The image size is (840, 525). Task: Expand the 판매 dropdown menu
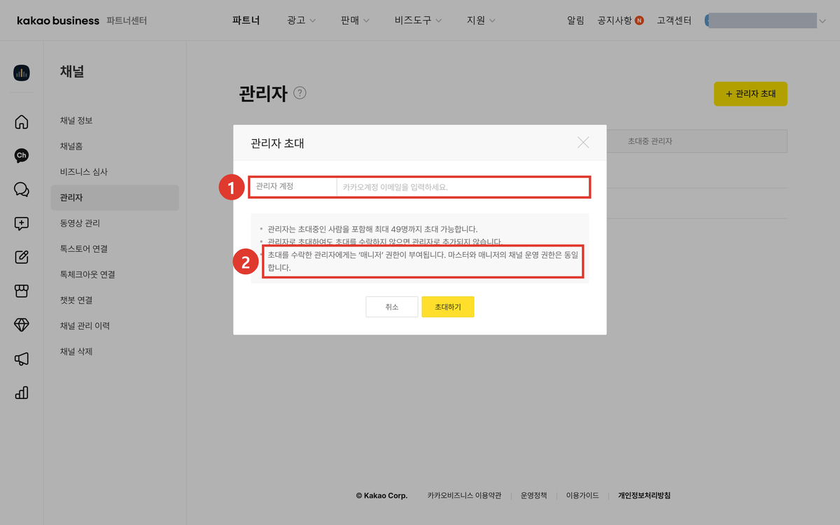[x=355, y=20]
